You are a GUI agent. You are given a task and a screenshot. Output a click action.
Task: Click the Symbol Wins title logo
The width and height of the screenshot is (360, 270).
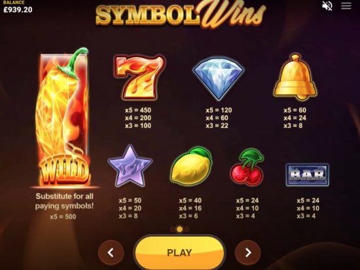coord(181,14)
